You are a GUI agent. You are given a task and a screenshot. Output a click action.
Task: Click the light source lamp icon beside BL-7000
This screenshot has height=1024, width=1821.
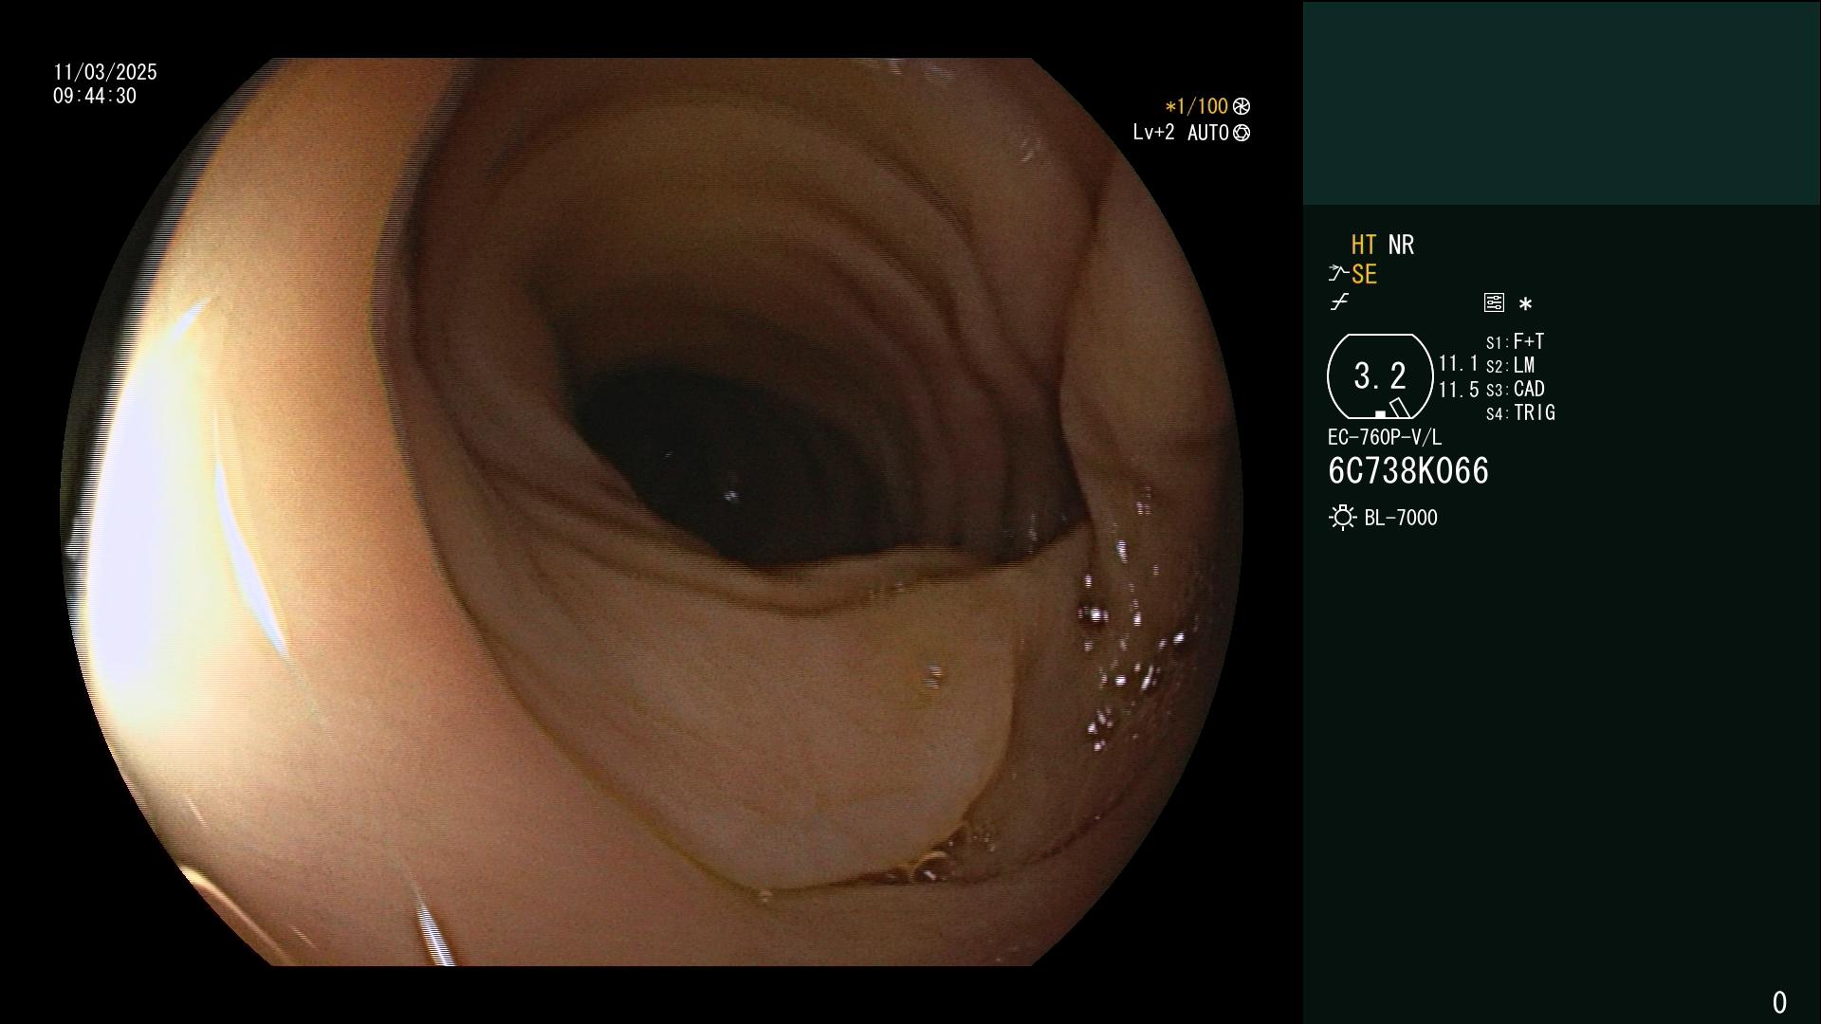click(1342, 518)
